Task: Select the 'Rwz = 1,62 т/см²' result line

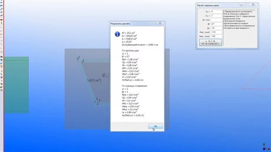Action: pos(130,95)
